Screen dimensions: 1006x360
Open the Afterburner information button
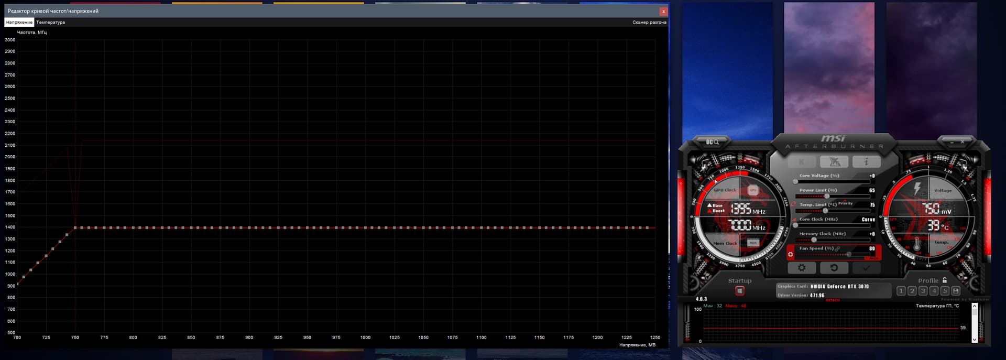click(x=866, y=161)
